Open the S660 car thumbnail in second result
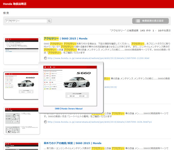The width and height of the screenshot is (174, 150). point(21,85)
